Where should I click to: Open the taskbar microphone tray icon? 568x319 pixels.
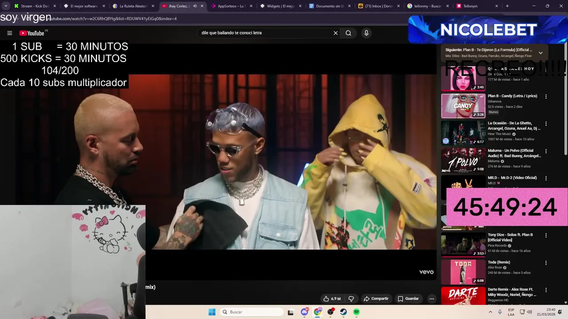(x=500, y=312)
